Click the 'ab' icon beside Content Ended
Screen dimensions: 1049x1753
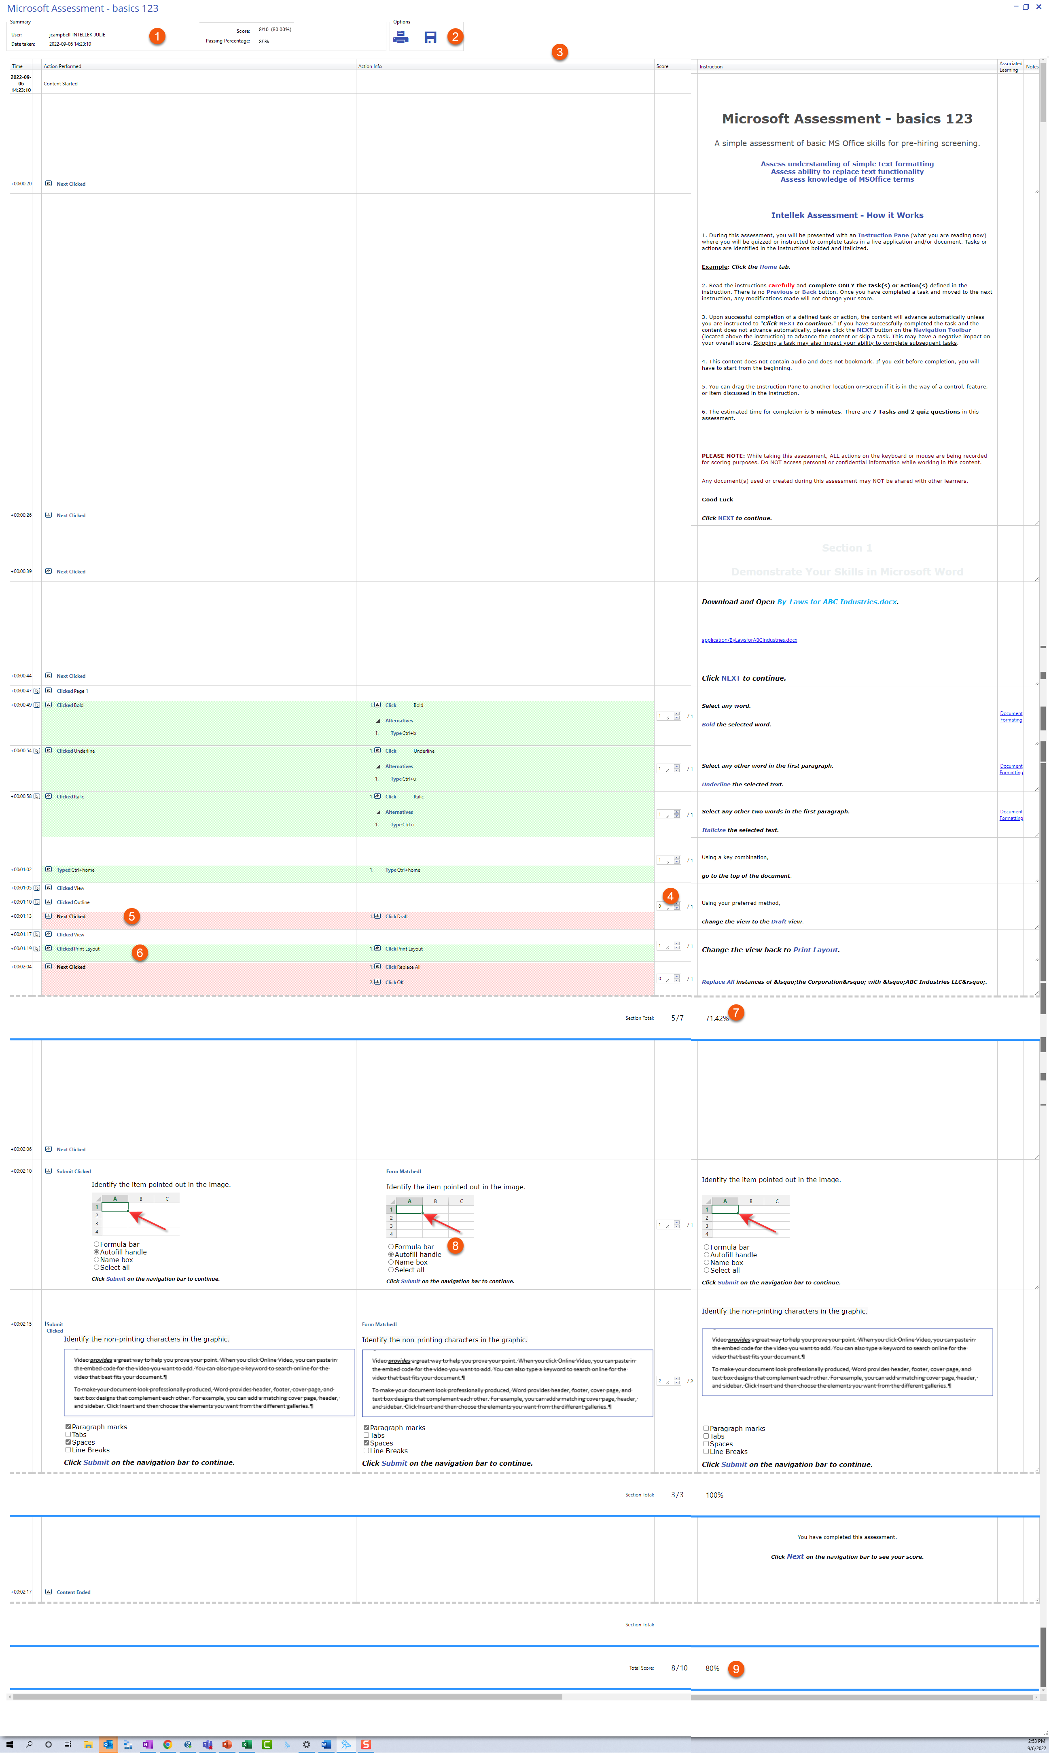48,1592
